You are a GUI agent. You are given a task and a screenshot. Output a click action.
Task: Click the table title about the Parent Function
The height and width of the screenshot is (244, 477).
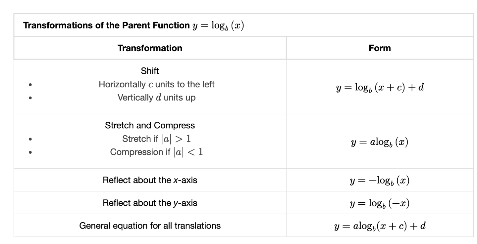coord(133,26)
